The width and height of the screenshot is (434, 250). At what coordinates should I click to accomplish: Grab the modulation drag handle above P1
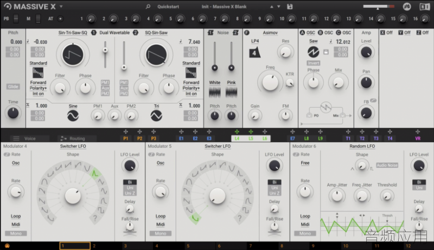126,131
